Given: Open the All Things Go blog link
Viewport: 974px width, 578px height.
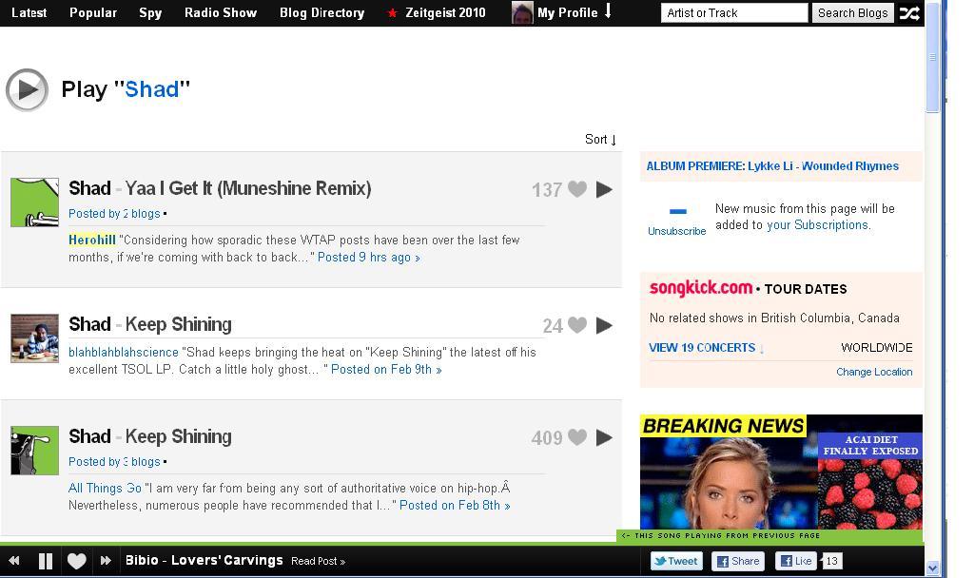Looking at the screenshot, I should 105,488.
